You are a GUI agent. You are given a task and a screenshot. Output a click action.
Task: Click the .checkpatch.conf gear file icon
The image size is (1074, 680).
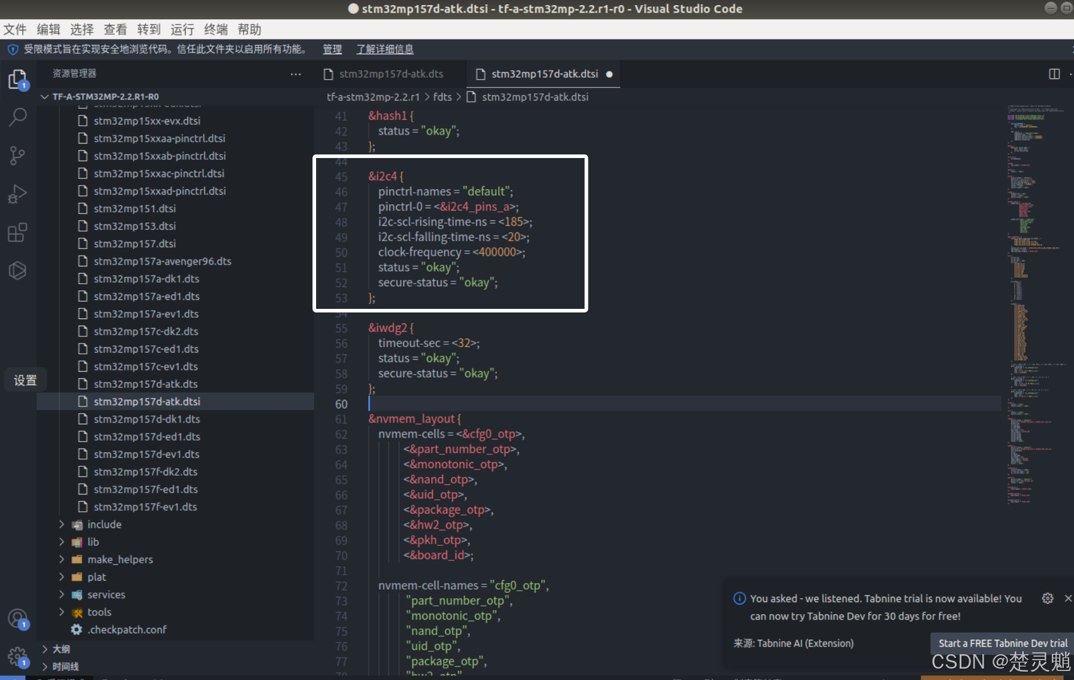(77, 629)
